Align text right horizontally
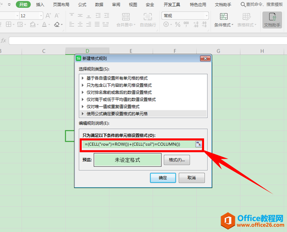 pyautogui.click(x=89, y=24)
